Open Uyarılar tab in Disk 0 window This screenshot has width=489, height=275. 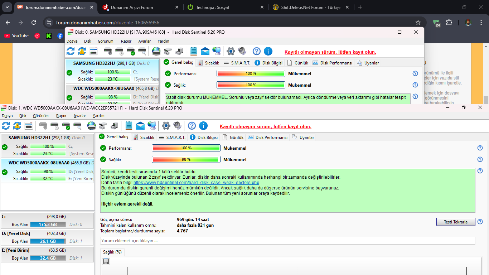point(368,63)
